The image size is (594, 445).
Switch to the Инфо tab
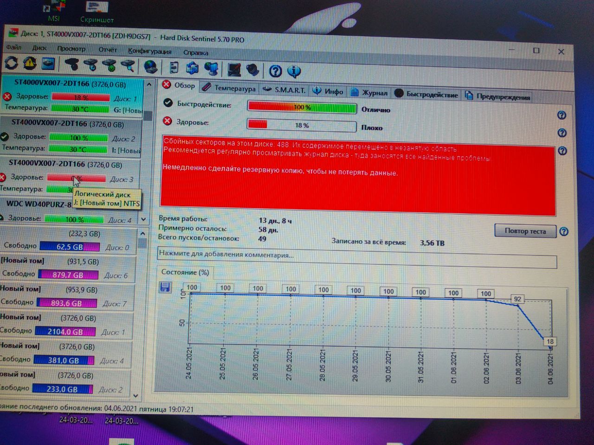pyautogui.click(x=328, y=91)
